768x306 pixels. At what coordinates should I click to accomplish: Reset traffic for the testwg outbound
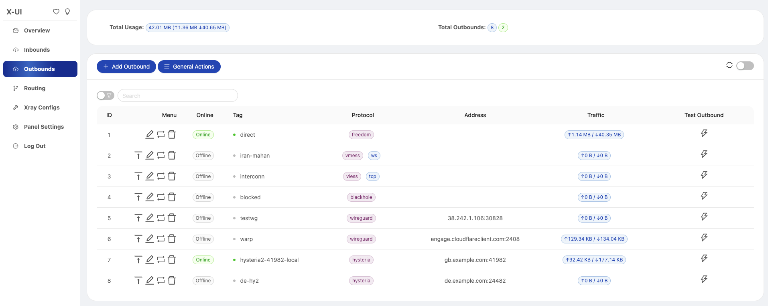tap(161, 218)
